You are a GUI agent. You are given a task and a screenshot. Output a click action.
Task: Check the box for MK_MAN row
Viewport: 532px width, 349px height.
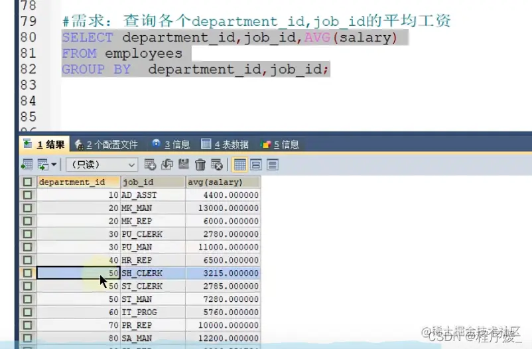point(27,208)
